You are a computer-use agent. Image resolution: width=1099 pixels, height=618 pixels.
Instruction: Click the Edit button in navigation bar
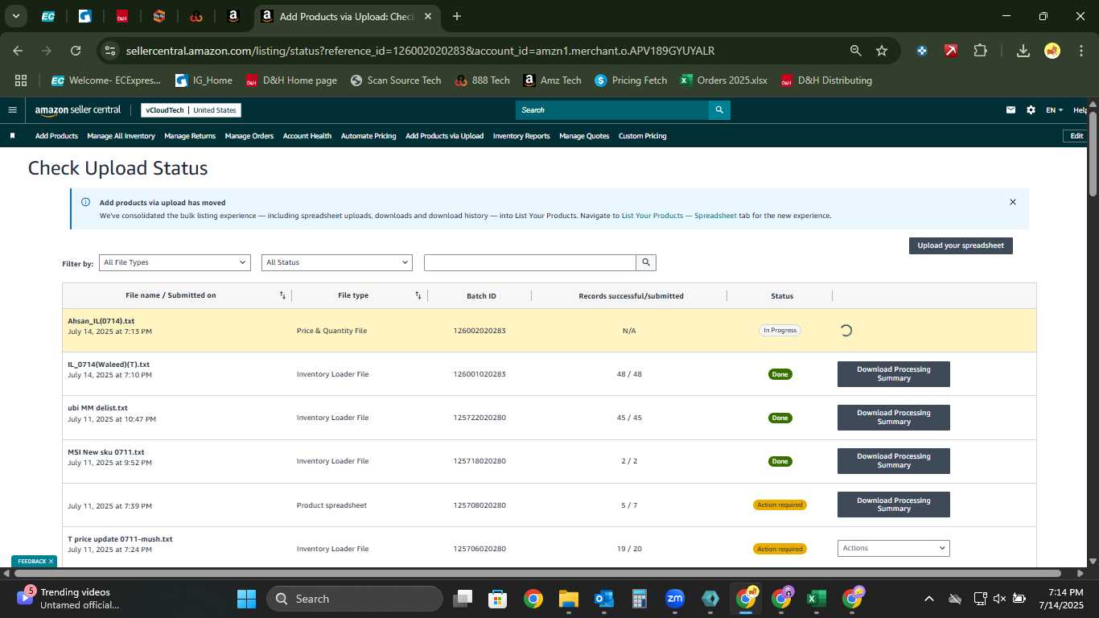(x=1076, y=136)
